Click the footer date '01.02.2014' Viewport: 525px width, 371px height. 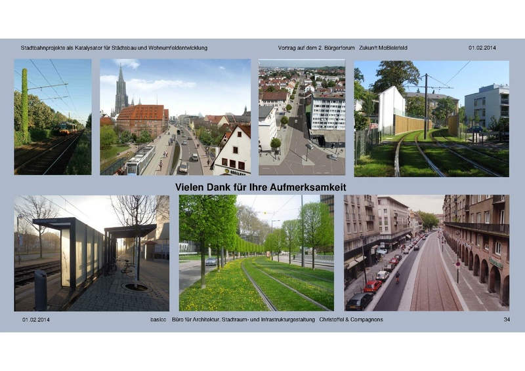click(x=36, y=320)
